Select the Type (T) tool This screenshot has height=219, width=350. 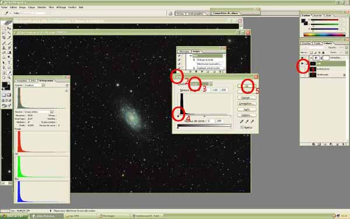(9, 62)
